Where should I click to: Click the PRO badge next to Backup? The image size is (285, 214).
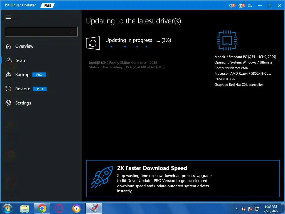tap(39, 75)
